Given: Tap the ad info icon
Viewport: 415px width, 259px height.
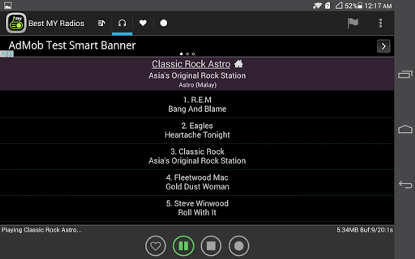Looking at the screenshot, I should click(x=10, y=54).
